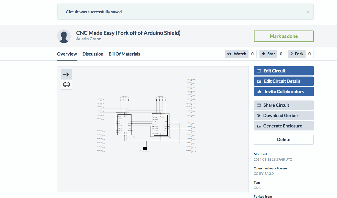Click the star icon beside Star label

(x=263, y=54)
